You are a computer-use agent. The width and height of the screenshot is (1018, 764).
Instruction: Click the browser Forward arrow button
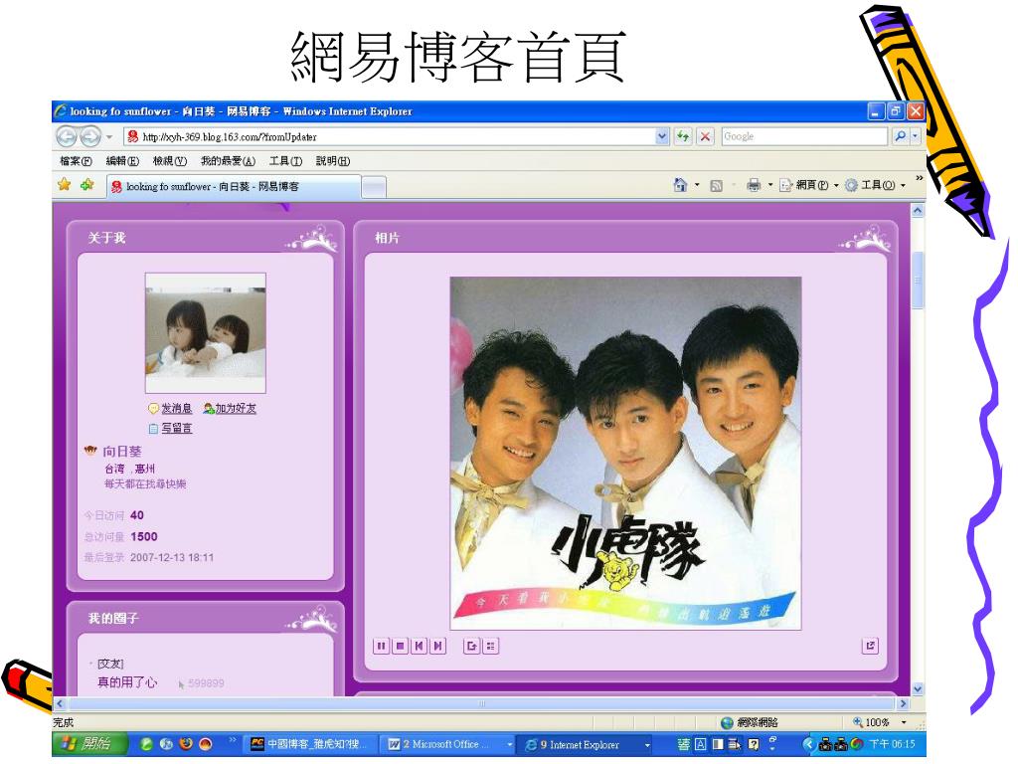click(x=89, y=136)
